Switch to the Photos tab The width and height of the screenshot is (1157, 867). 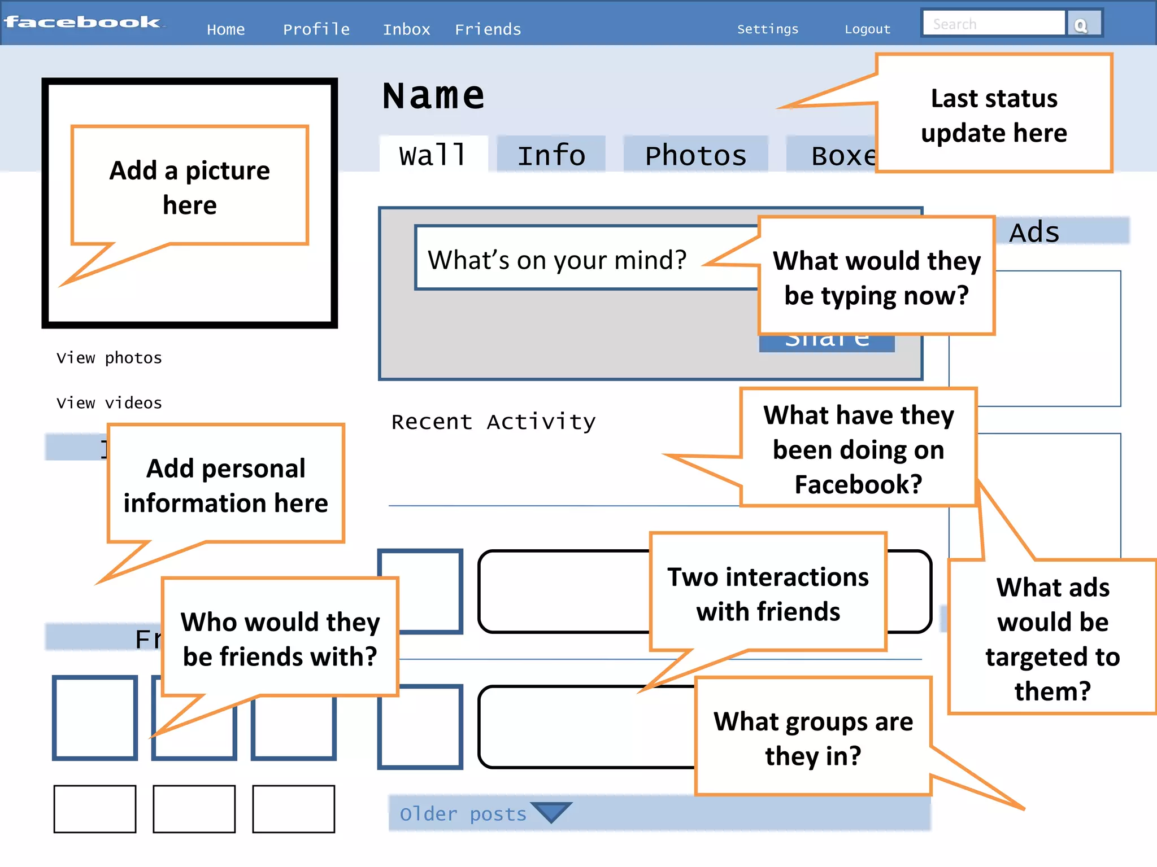pos(695,155)
